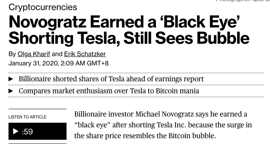Click the bullet about Tesla earnings report

111,79
